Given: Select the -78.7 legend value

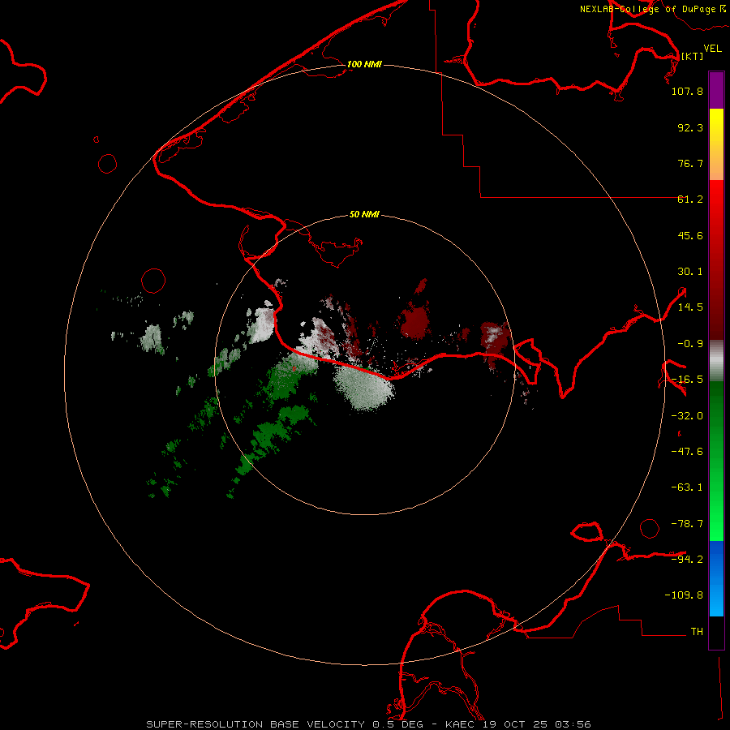Looking at the screenshot, I should [687, 524].
